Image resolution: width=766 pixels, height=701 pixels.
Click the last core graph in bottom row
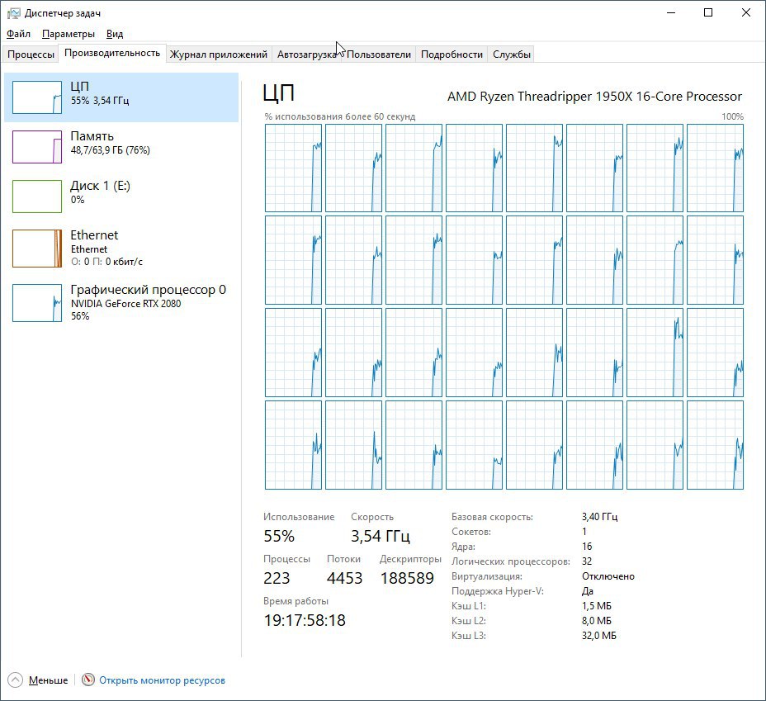[x=715, y=445]
